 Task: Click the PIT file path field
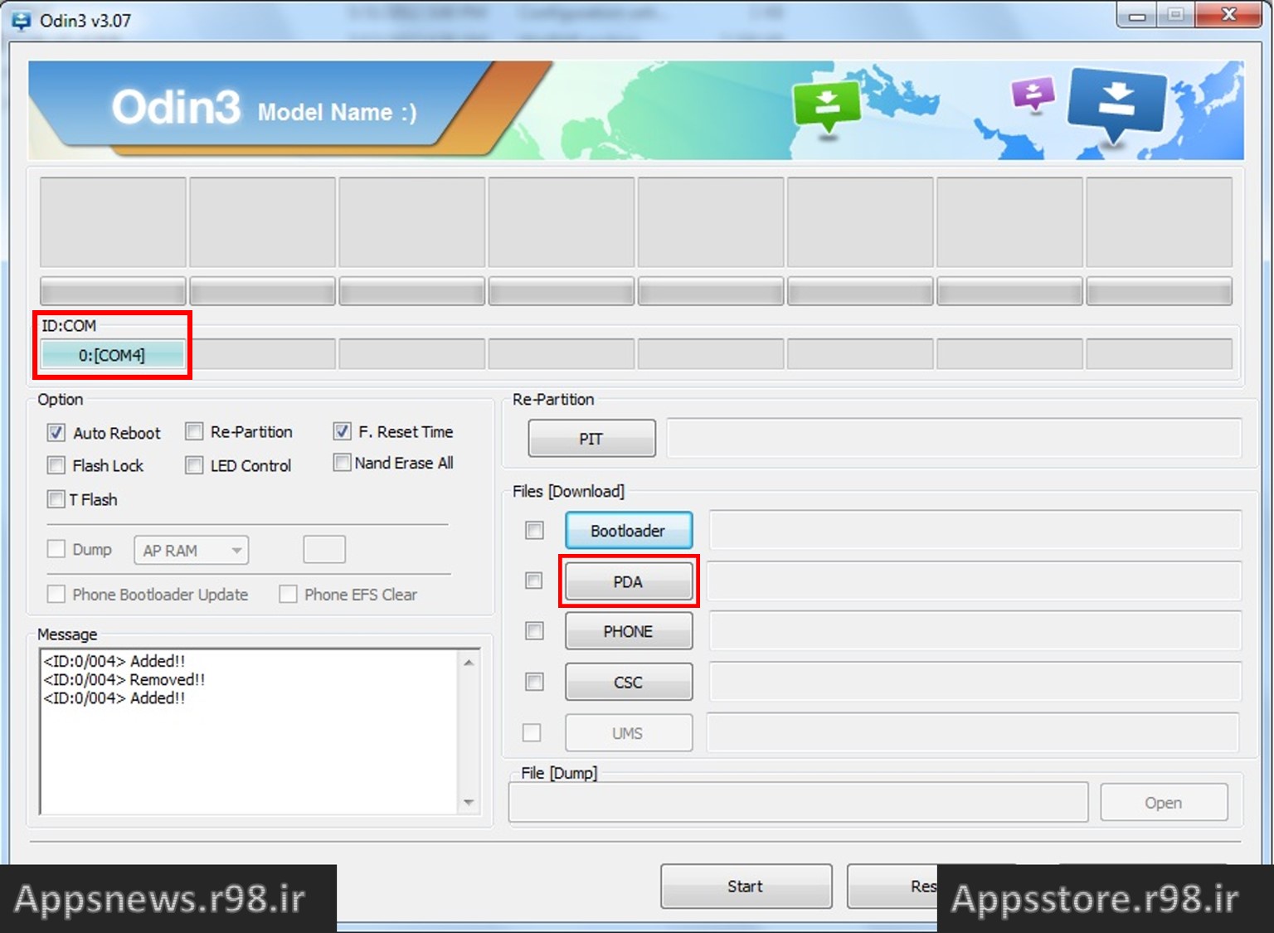[x=954, y=439]
